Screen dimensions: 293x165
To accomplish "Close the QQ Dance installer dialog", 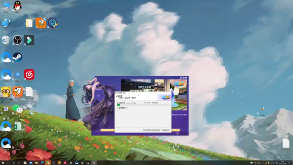I will pyautogui.click(x=168, y=93).
